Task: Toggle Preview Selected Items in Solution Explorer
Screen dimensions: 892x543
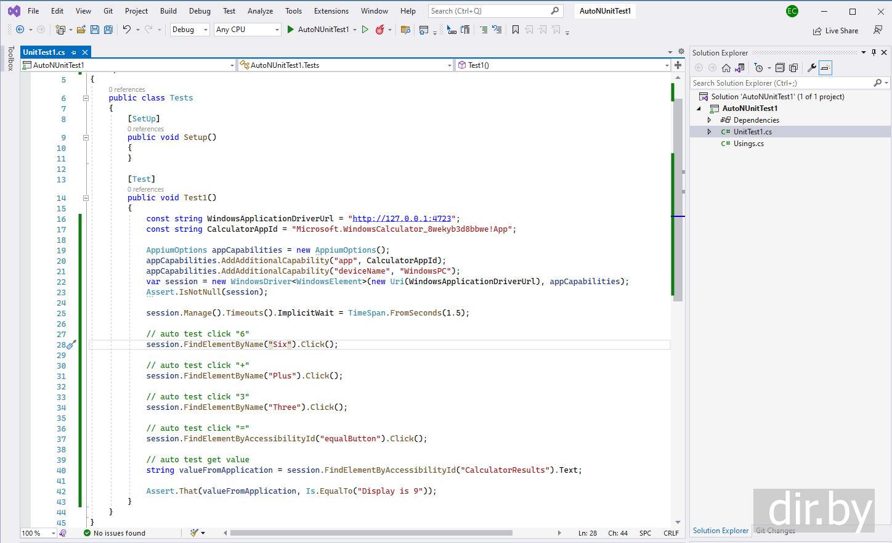Action: click(x=825, y=68)
